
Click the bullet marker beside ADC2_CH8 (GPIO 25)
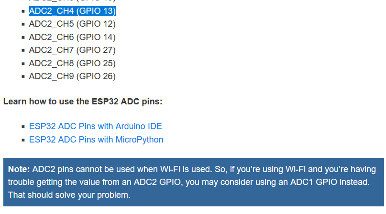(23, 64)
